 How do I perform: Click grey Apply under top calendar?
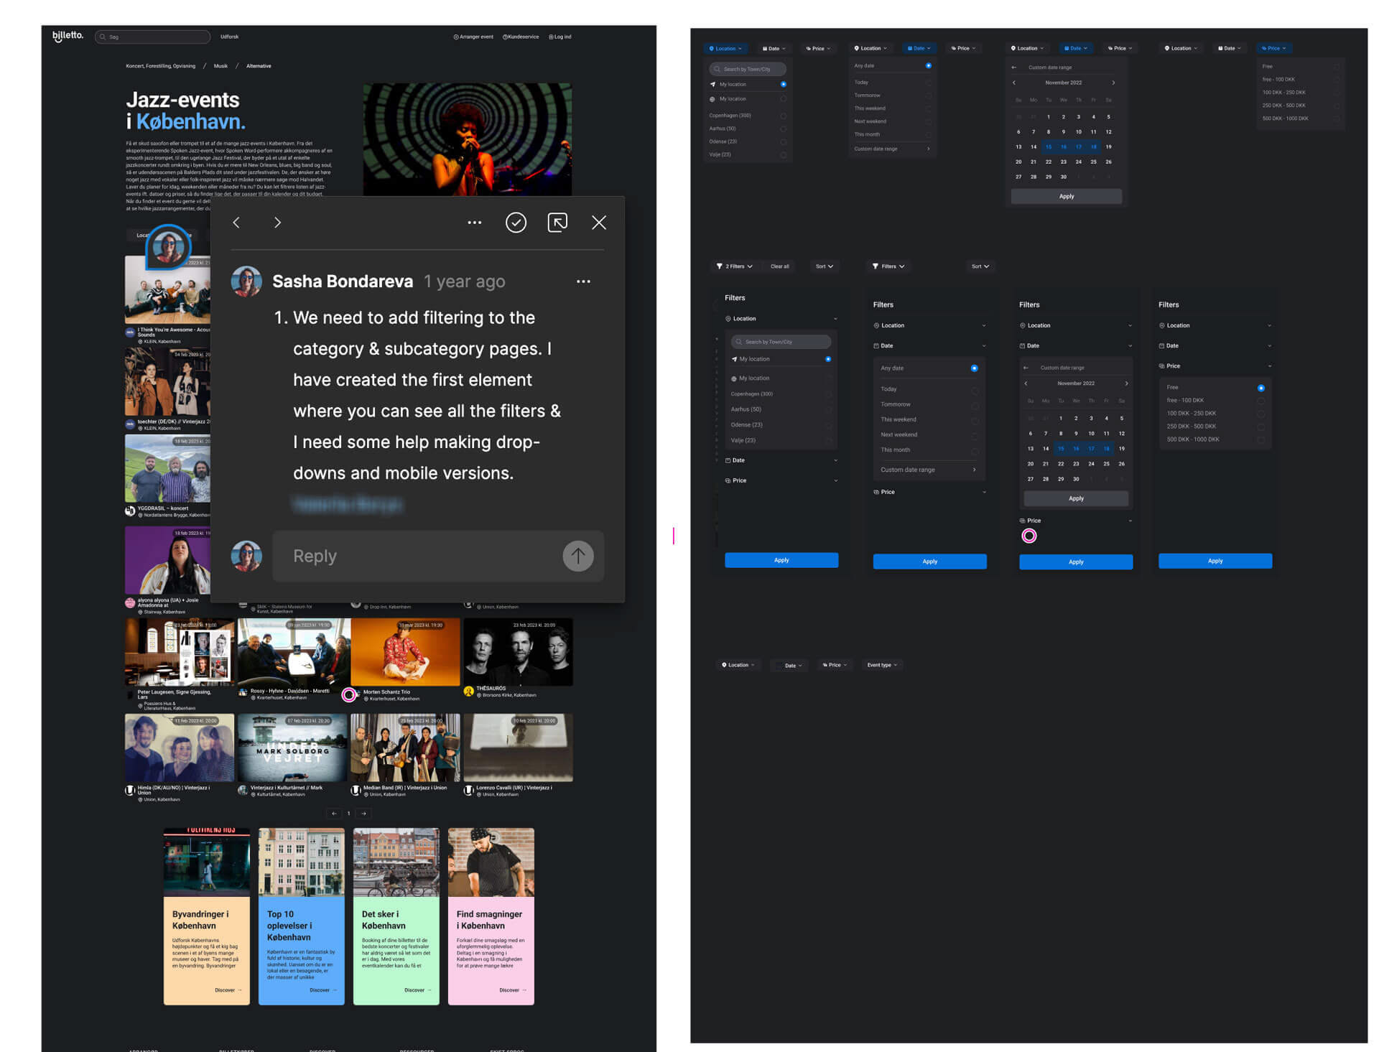1067,196
